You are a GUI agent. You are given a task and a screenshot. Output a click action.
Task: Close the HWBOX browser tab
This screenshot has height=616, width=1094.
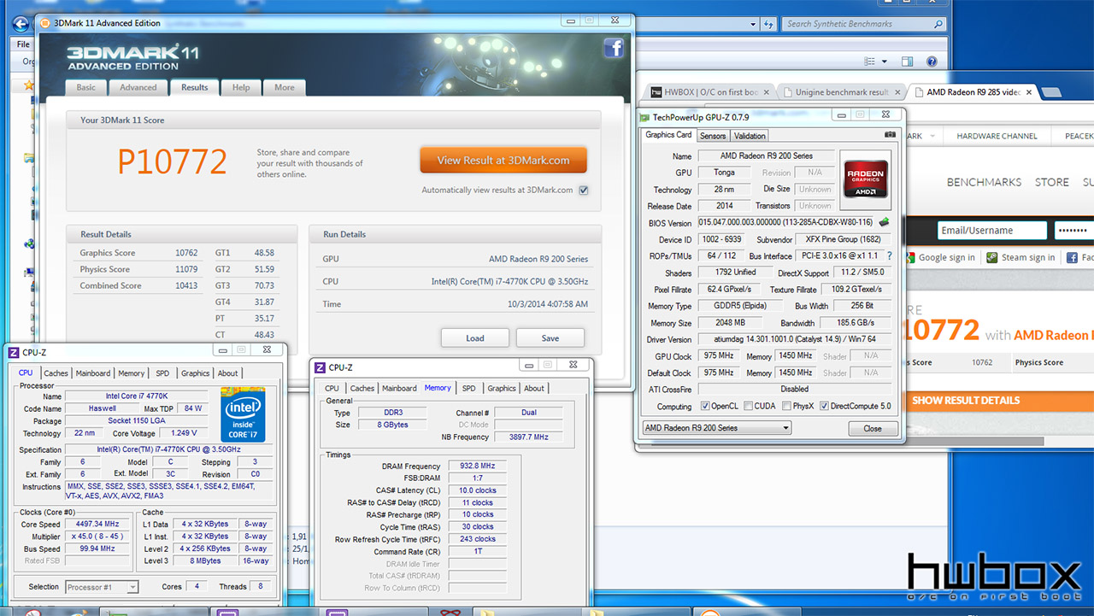(x=765, y=92)
